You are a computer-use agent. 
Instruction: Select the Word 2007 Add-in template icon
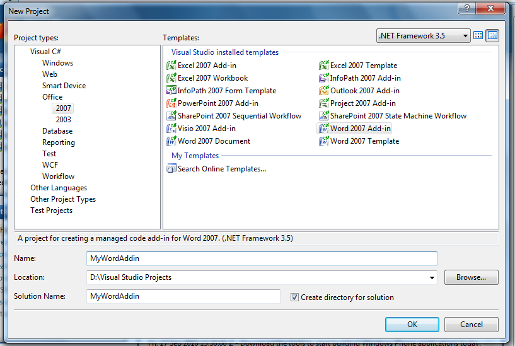point(323,128)
